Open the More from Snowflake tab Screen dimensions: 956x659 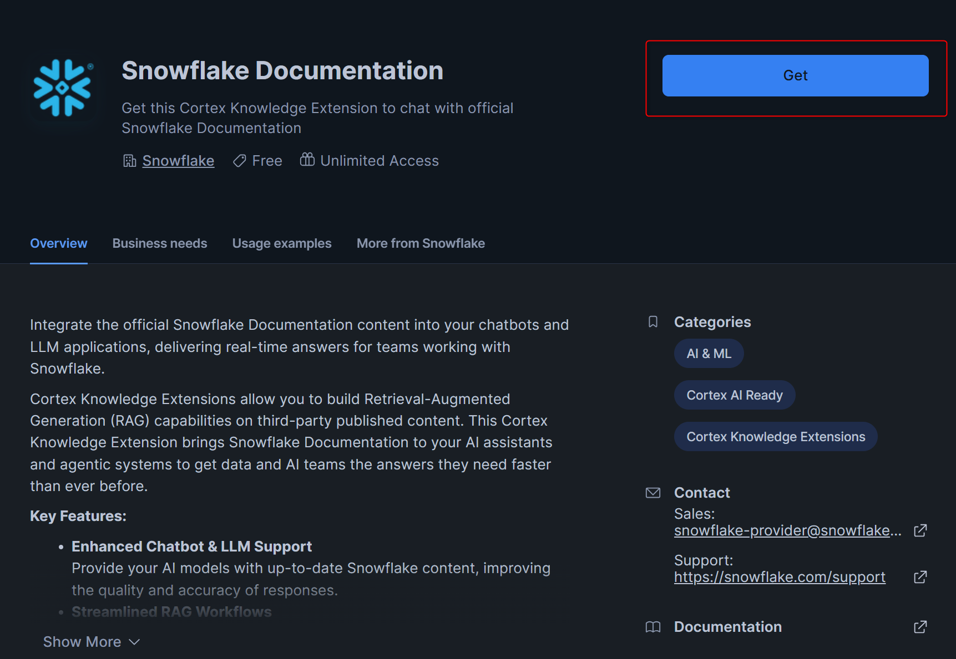tap(421, 243)
